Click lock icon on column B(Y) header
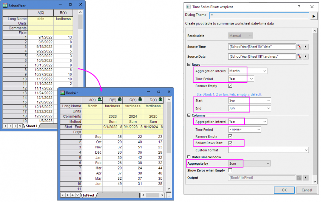Viewport: 321px width, 202px height. pos(120,99)
